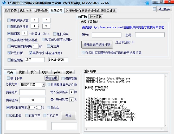
Task: Switch to the 卖评 tab
Action: 69,72
